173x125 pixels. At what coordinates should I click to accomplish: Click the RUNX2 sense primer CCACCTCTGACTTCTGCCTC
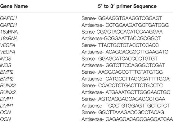coord(131,86)
